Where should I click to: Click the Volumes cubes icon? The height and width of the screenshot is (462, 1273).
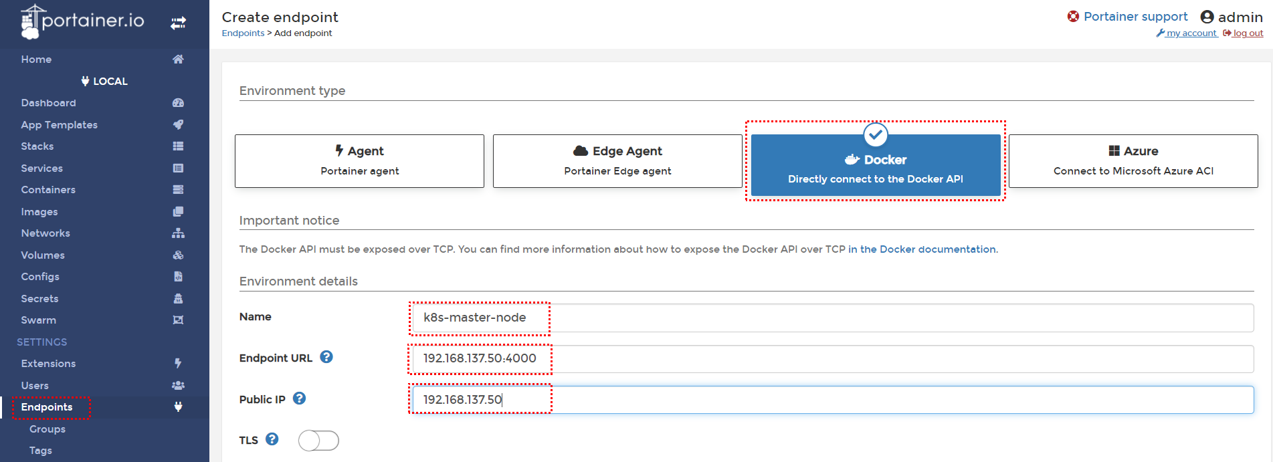tap(178, 255)
